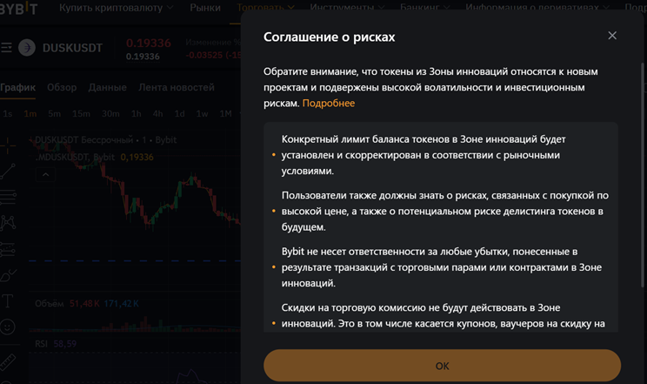Viewport: 647px width, 384px height.
Task: Select the brush drawing tool
Action: pyautogui.click(x=8, y=275)
